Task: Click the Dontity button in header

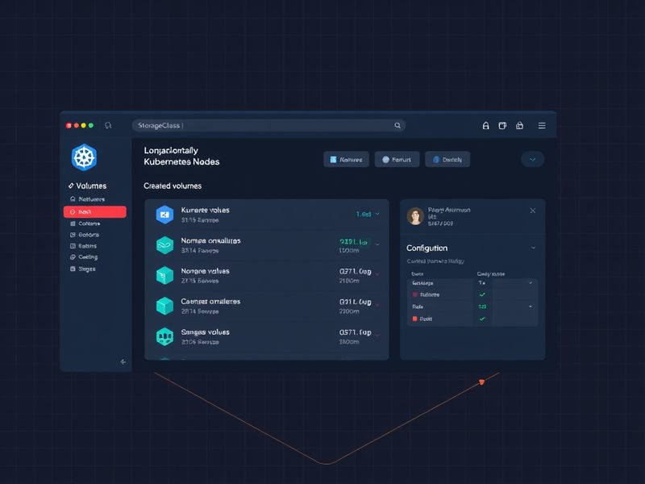Action: pos(447,159)
